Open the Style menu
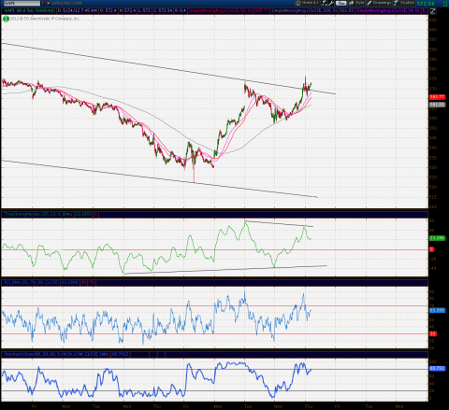The width and height of the screenshot is (449, 410). click(x=356, y=3)
